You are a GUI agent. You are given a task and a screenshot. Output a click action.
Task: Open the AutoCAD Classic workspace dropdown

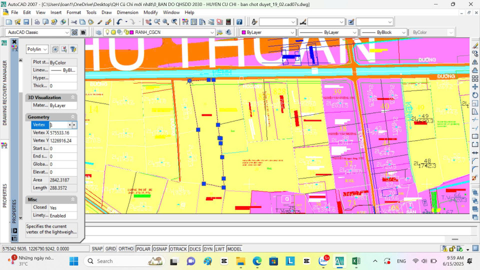66,32
